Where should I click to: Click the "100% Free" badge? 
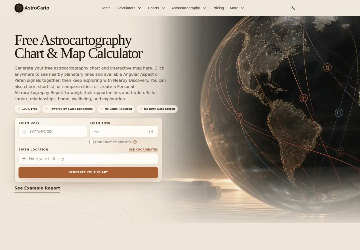(x=27, y=109)
